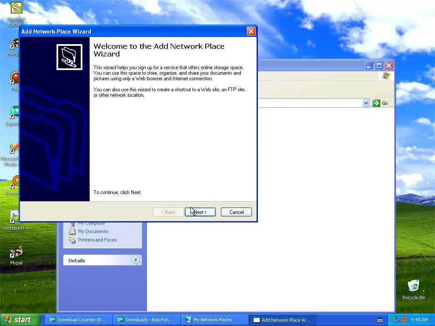Image resolution: width=435 pixels, height=326 pixels.
Task: Open My Documents link in sidebar
Action: click(x=93, y=231)
